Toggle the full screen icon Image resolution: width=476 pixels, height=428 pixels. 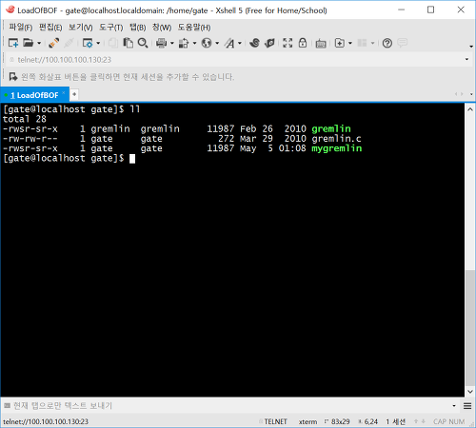point(288,43)
